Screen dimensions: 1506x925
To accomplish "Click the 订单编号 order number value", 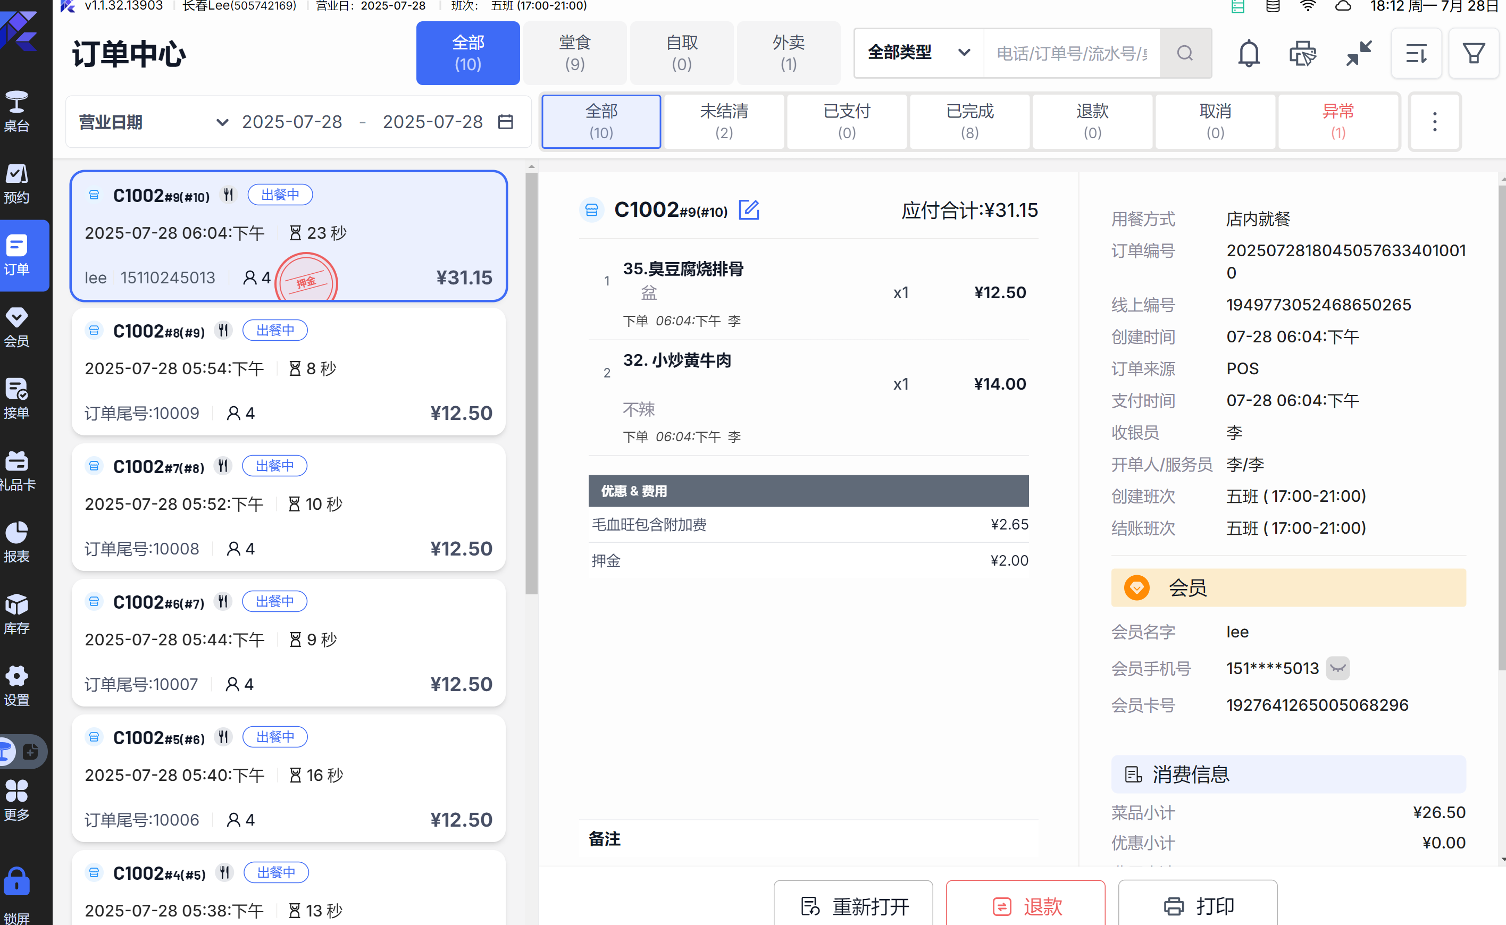I will [x=1346, y=261].
